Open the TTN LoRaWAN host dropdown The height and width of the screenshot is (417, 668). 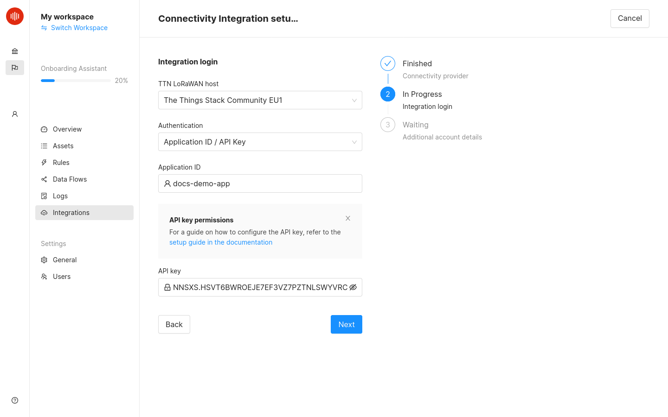pyautogui.click(x=260, y=100)
